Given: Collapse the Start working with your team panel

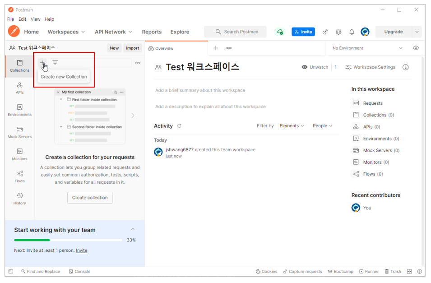Looking at the screenshot, I should tap(133, 229).
